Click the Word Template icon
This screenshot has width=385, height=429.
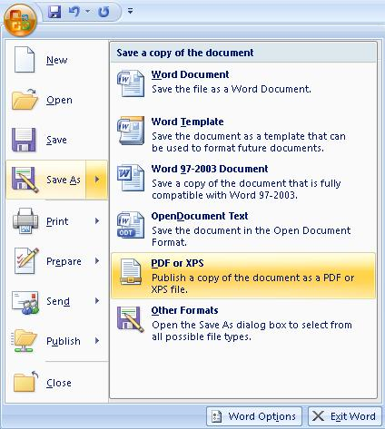click(x=131, y=131)
